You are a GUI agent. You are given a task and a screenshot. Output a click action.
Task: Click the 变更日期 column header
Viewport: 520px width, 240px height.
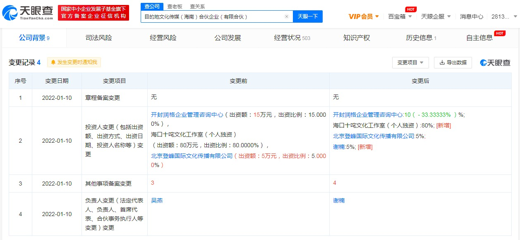tap(57, 81)
